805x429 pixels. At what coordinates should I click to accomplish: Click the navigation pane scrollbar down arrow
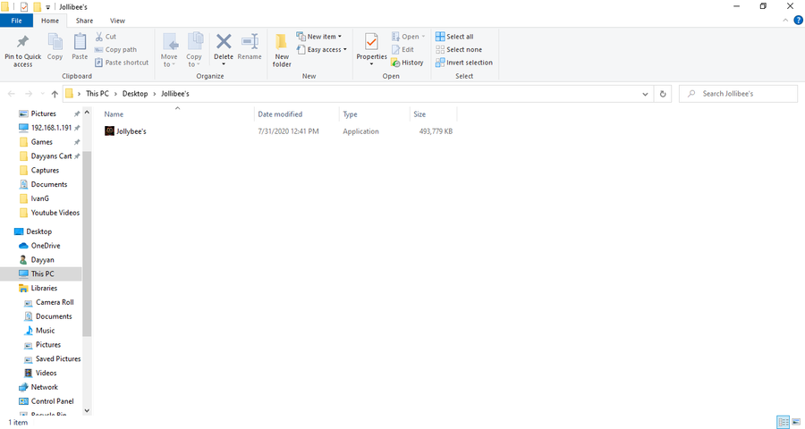[x=87, y=410]
